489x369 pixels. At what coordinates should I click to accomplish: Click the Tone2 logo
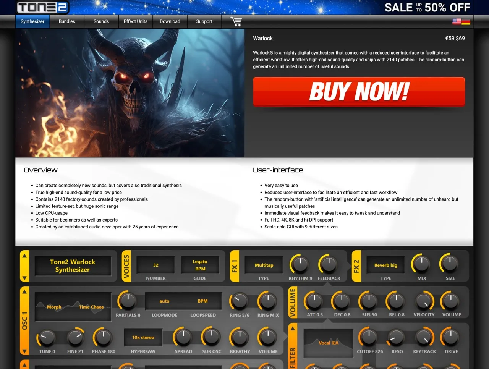point(41,7)
